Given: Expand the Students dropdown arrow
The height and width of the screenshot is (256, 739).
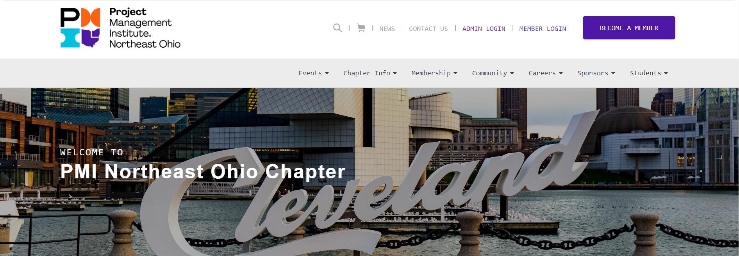Looking at the screenshot, I should click(x=666, y=73).
